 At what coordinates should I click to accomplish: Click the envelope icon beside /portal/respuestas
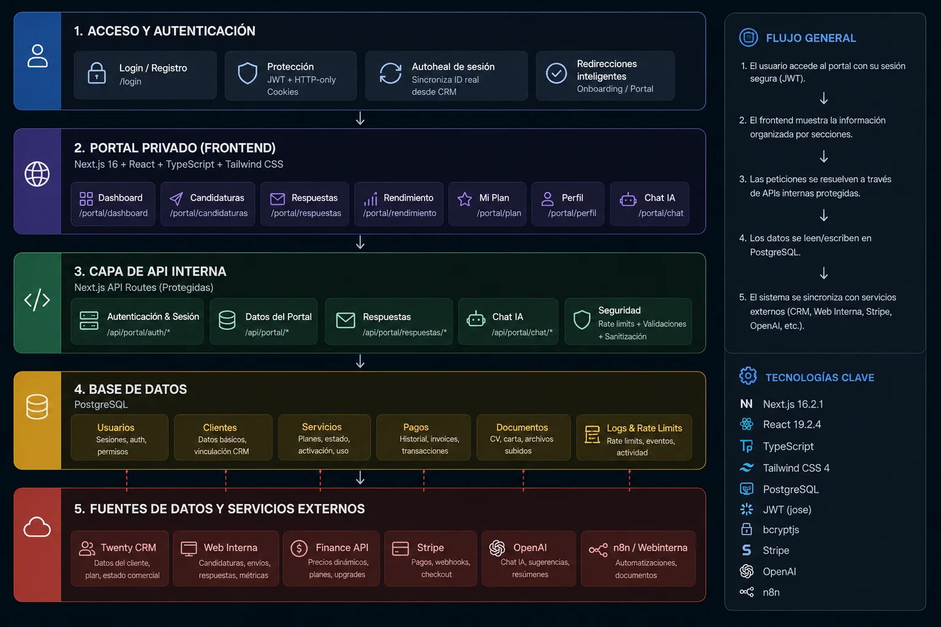[x=278, y=198]
